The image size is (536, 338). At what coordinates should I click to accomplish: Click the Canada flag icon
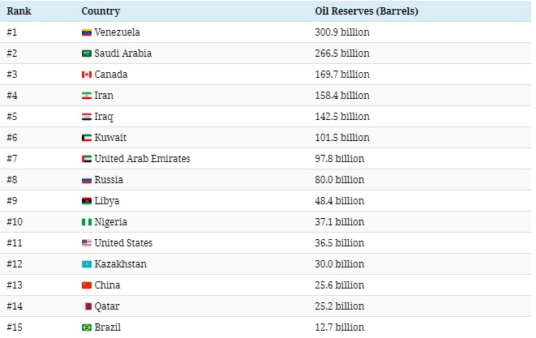click(87, 75)
